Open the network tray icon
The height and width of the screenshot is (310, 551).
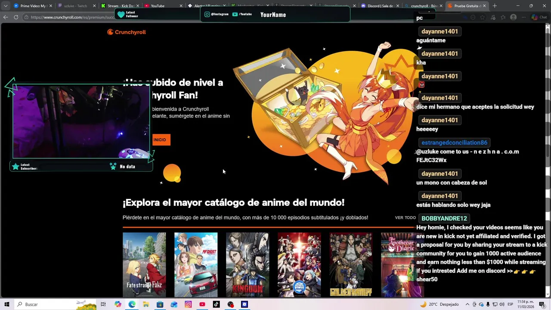coord(495,304)
